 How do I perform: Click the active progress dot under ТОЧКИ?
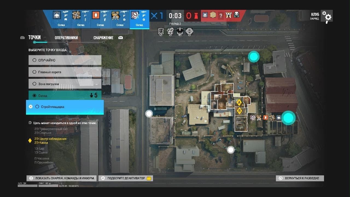34,42
